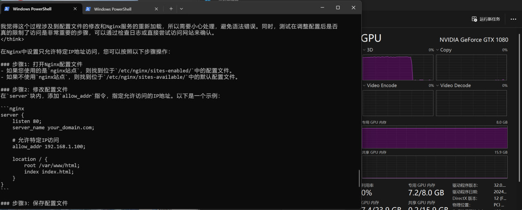Click the '# 允许特定IP访问' comment line
The image size is (522, 210).
(35, 140)
